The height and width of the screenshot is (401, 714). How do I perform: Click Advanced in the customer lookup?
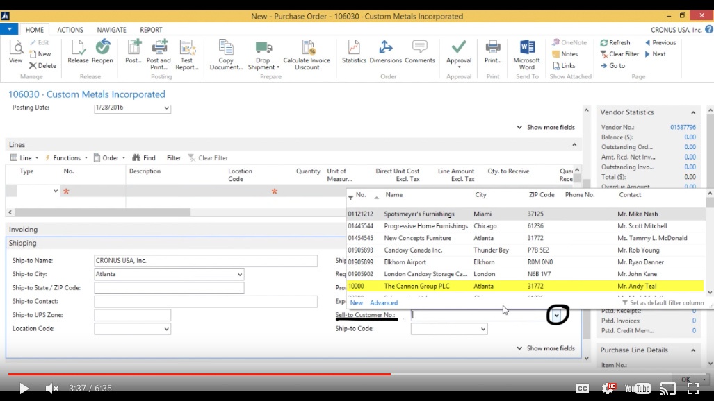click(384, 302)
